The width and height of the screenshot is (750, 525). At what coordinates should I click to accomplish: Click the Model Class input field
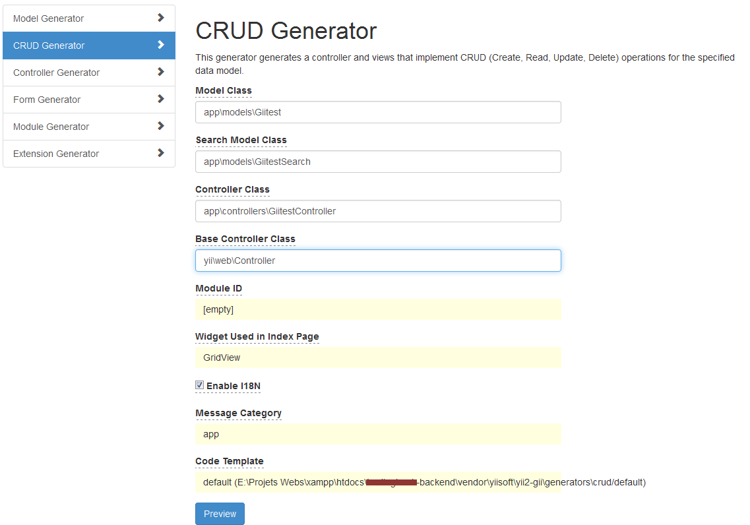pyautogui.click(x=378, y=112)
